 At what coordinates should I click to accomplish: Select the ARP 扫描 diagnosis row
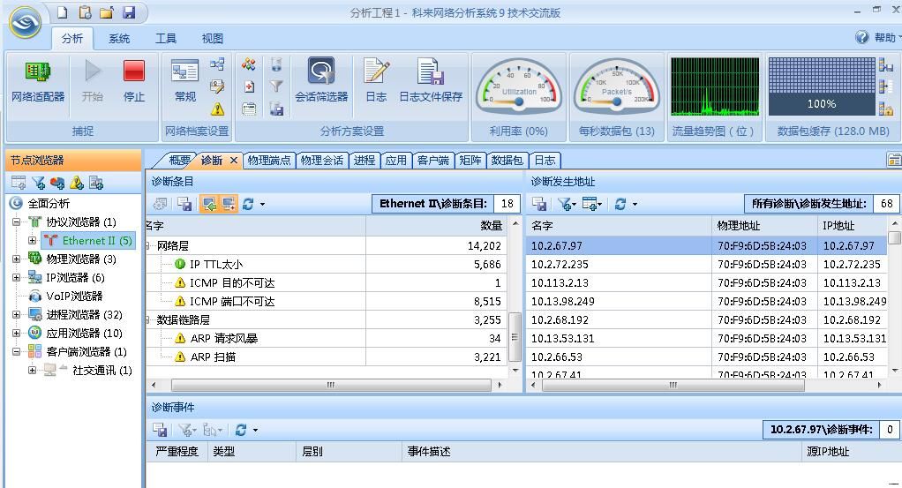pos(327,357)
